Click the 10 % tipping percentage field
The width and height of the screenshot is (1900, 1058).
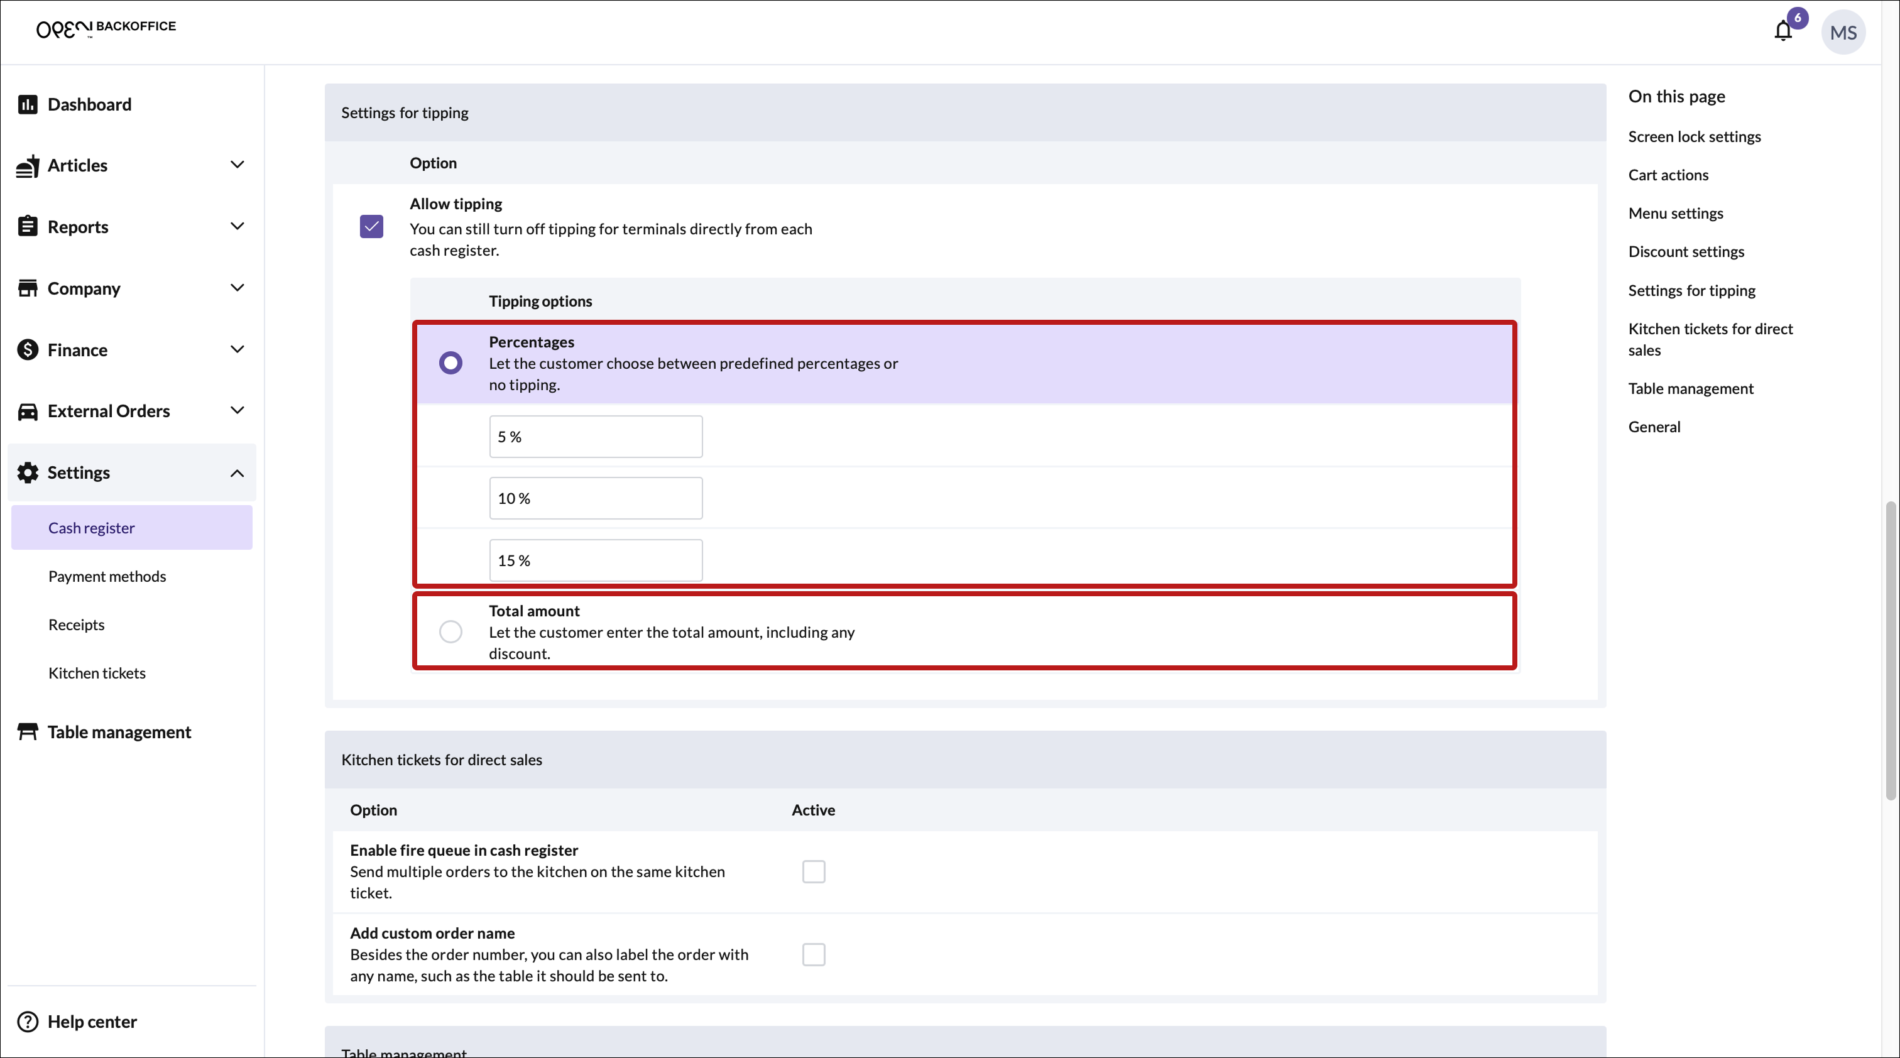coord(595,498)
